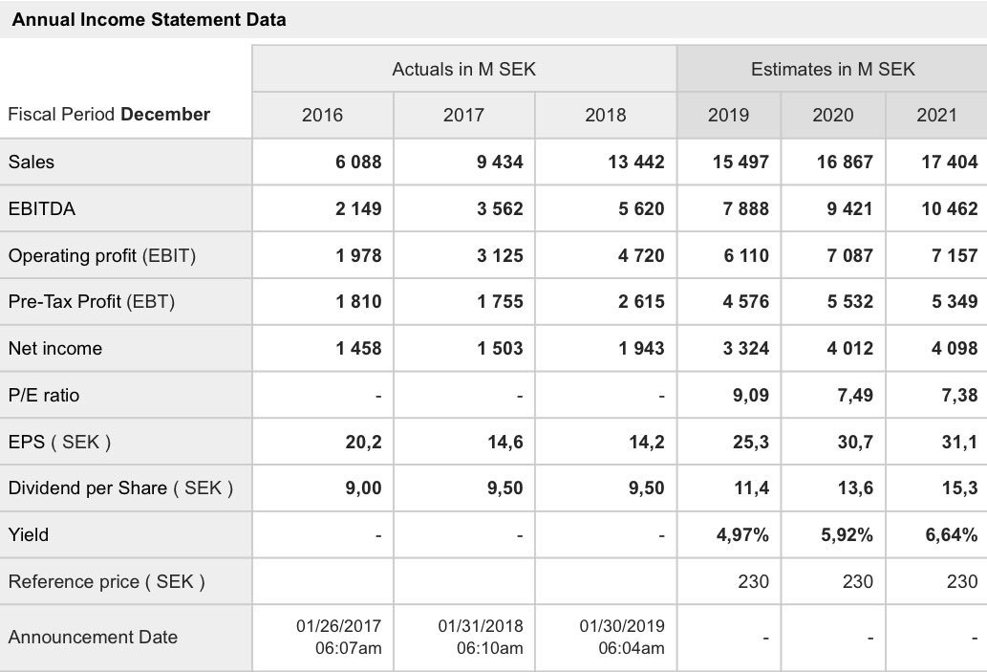Click the Fiscal Period December label
The height and width of the screenshot is (672, 987).
[x=109, y=114]
